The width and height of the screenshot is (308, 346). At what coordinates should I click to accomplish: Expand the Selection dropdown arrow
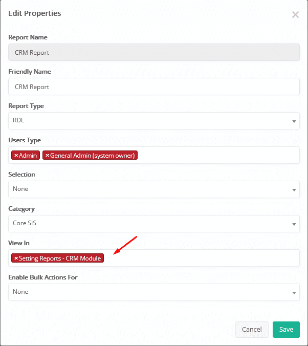pyautogui.click(x=294, y=190)
